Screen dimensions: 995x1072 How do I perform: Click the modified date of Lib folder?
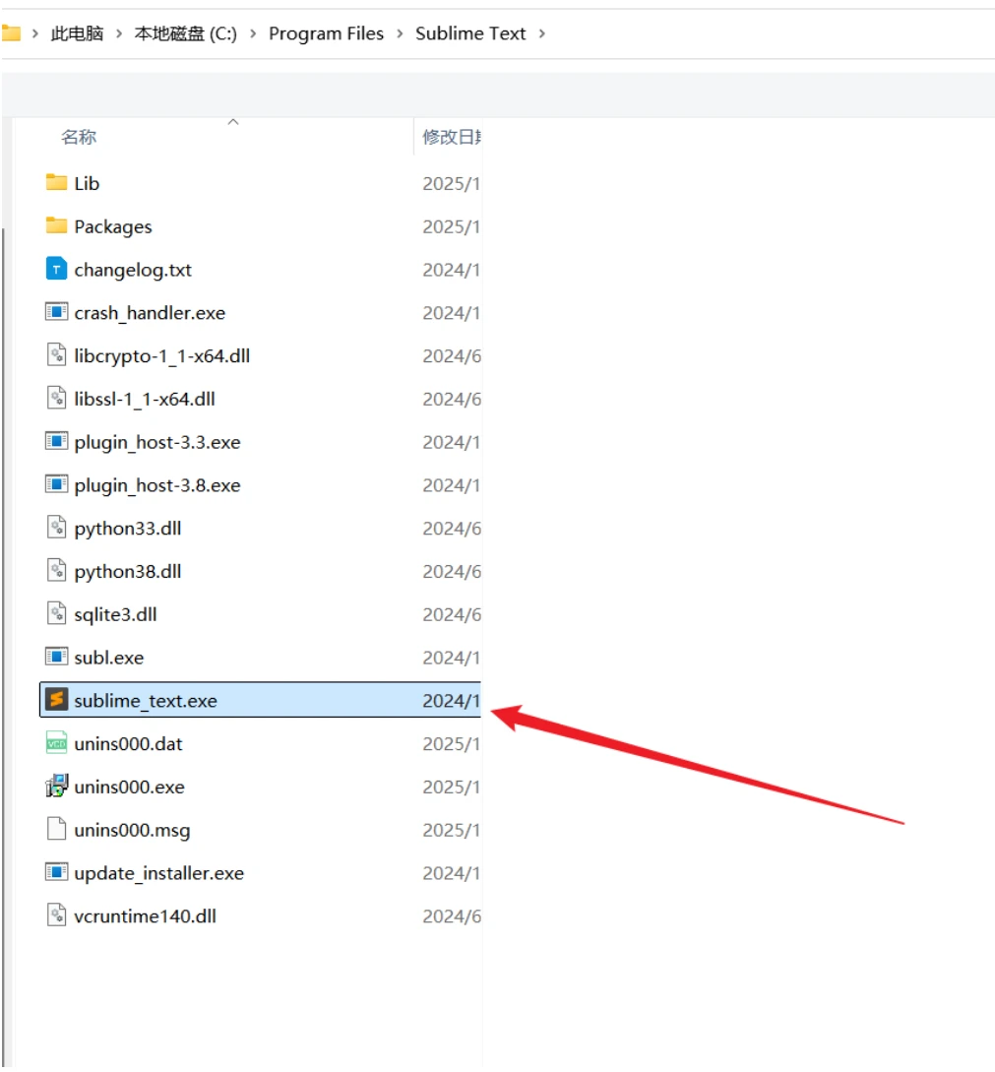pos(452,183)
